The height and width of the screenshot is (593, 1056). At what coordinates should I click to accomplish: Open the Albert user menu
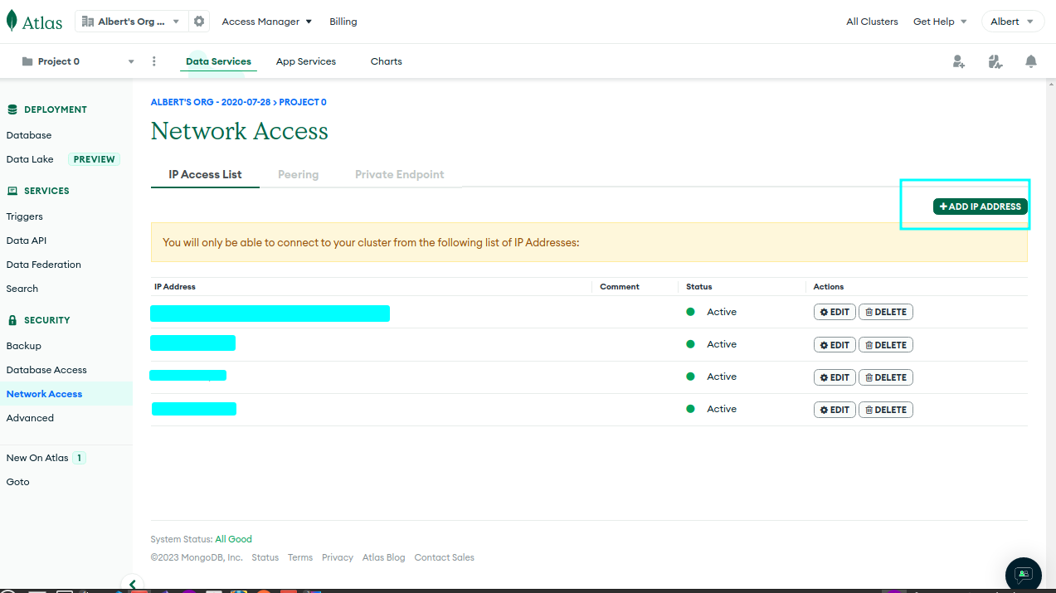point(1012,22)
